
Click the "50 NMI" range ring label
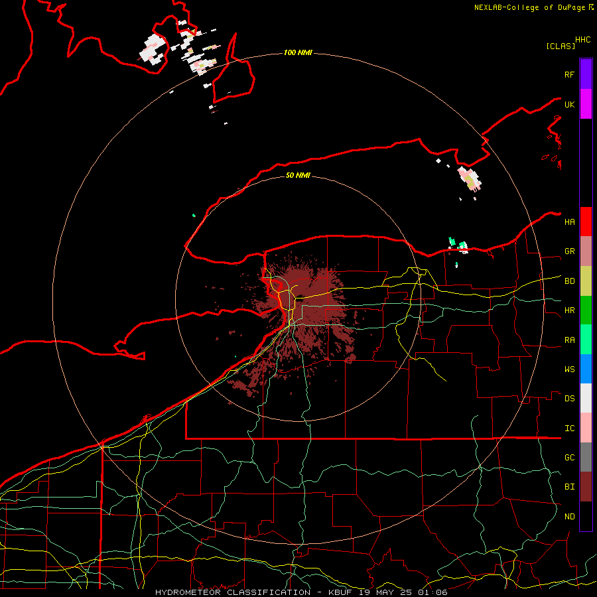tap(298, 175)
